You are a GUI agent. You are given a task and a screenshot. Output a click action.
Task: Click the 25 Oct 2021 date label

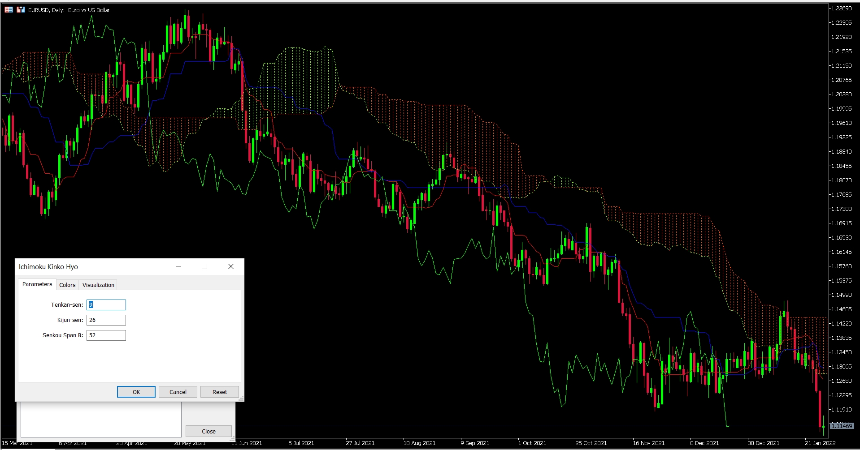pyautogui.click(x=591, y=443)
